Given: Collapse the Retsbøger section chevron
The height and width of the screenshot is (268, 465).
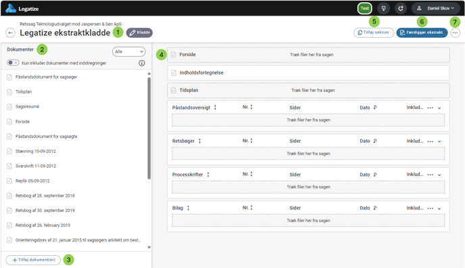Looking at the screenshot, I should pyautogui.click(x=439, y=141).
